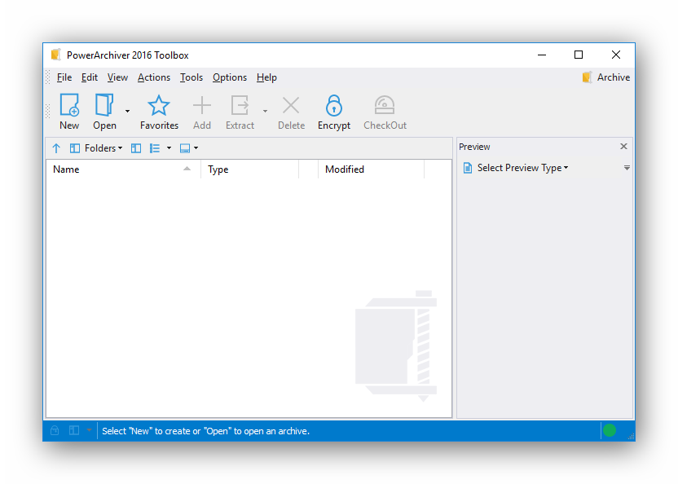Screen dimensions: 678x484
Task: Toggle the Folders pane view
Action: click(96, 148)
